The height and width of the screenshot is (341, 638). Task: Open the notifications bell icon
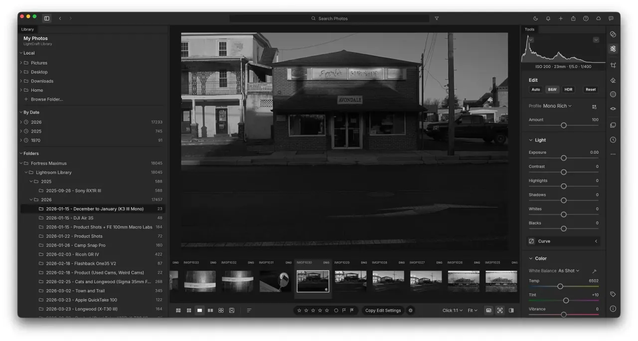pos(548,18)
